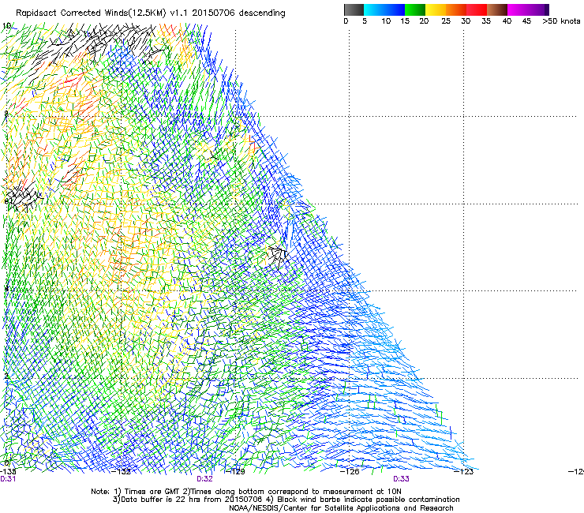Select the -126 longitude axis label
The image size is (584, 513).
click(x=350, y=472)
